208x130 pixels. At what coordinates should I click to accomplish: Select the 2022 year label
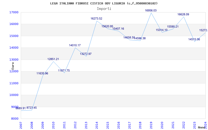pyautogui.click(x=184, y=125)
